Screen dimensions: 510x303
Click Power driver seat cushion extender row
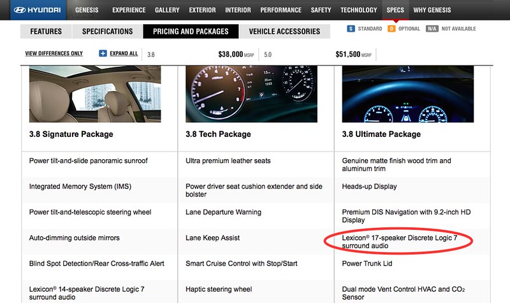pyautogui.click(x=254, y=190)
